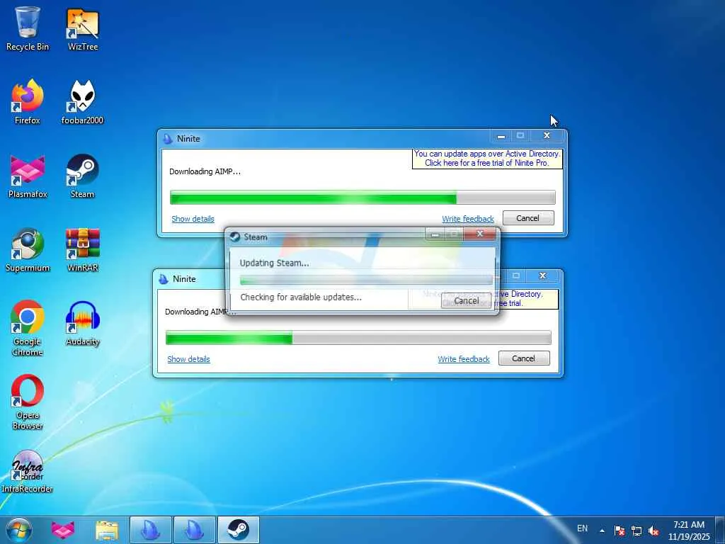Click Write feedback in the upper Ninite window

(468, 219)
